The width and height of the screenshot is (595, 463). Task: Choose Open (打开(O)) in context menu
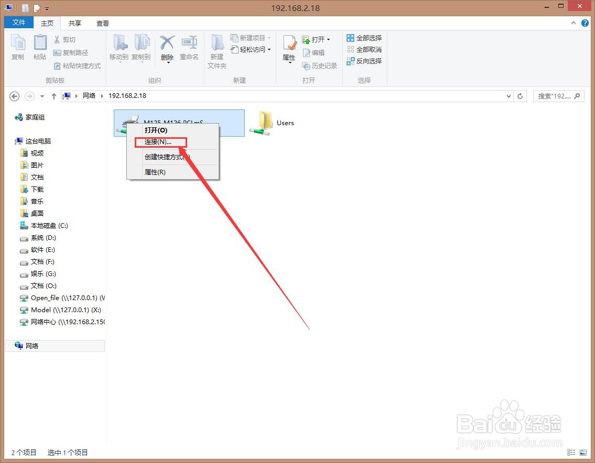click(x=172, y=130)
